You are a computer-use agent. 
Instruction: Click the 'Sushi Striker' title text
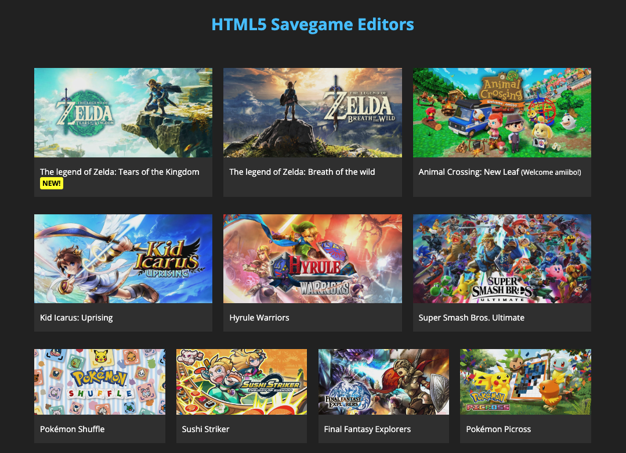tap(205, 429)
